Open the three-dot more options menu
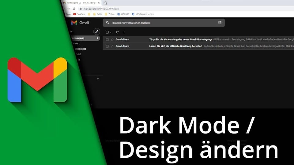 pyautogui.click(x=124, y=32)
